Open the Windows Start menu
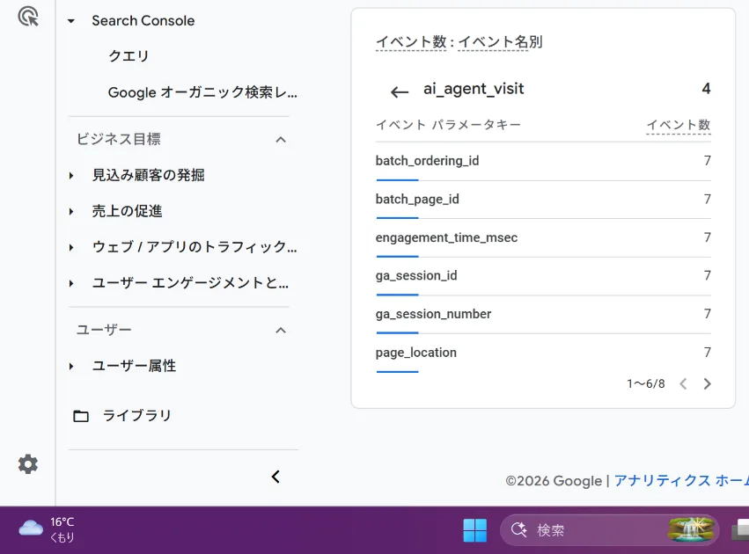 [x=475, y=529]
